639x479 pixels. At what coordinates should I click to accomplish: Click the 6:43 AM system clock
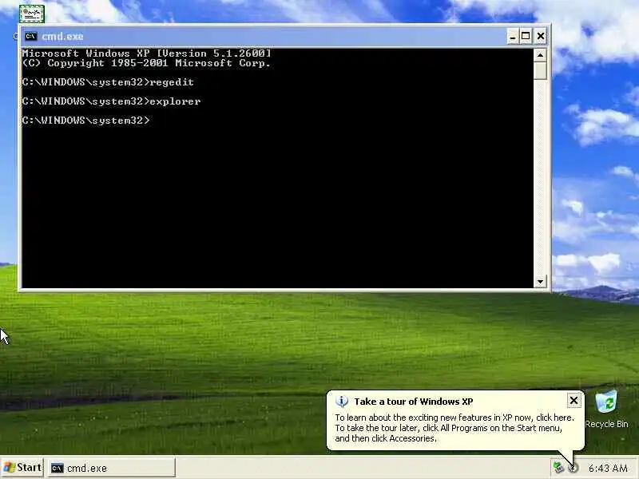pos(608,468)
